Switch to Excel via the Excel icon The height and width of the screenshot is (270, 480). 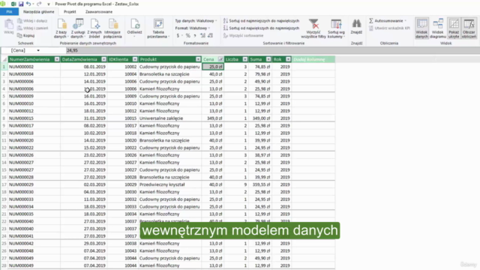(x=13, y=4)
